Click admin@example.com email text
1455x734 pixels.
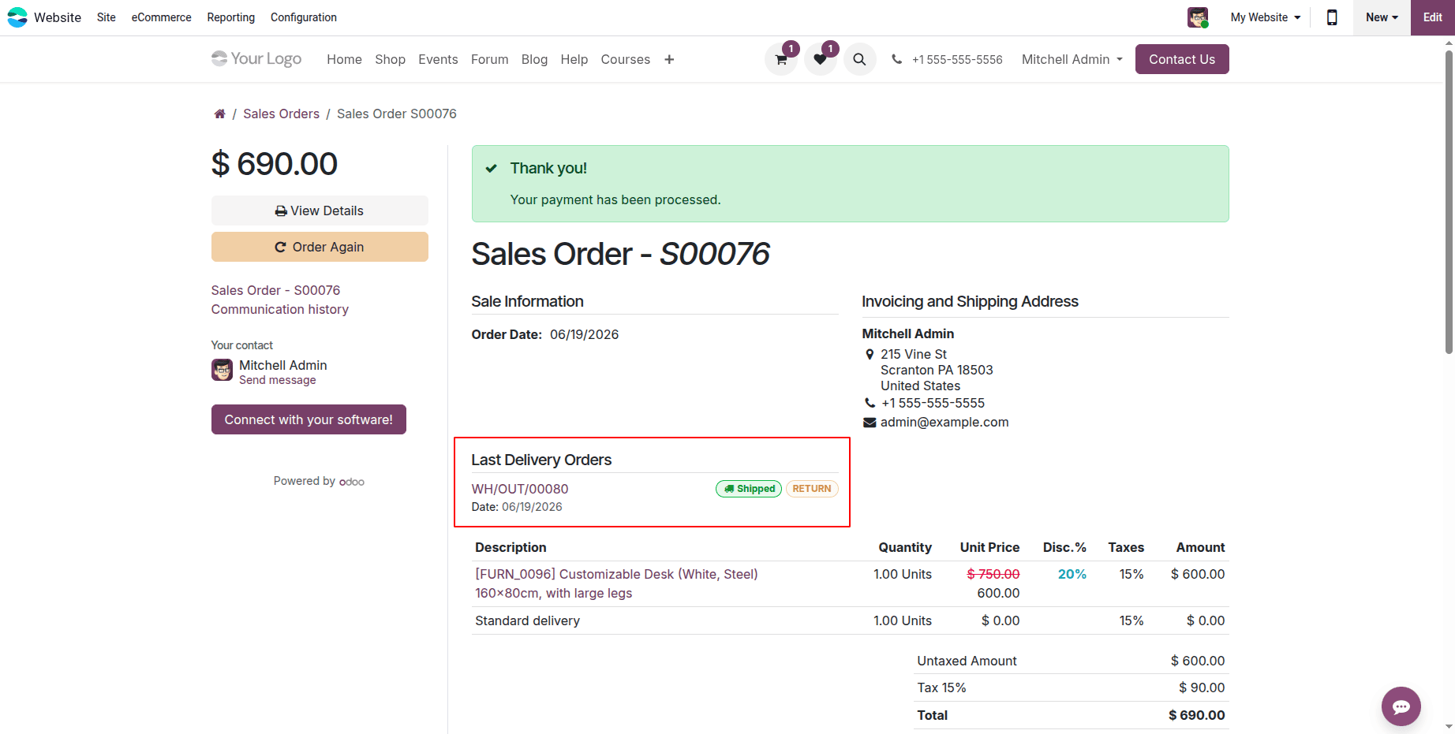[944, 422]
